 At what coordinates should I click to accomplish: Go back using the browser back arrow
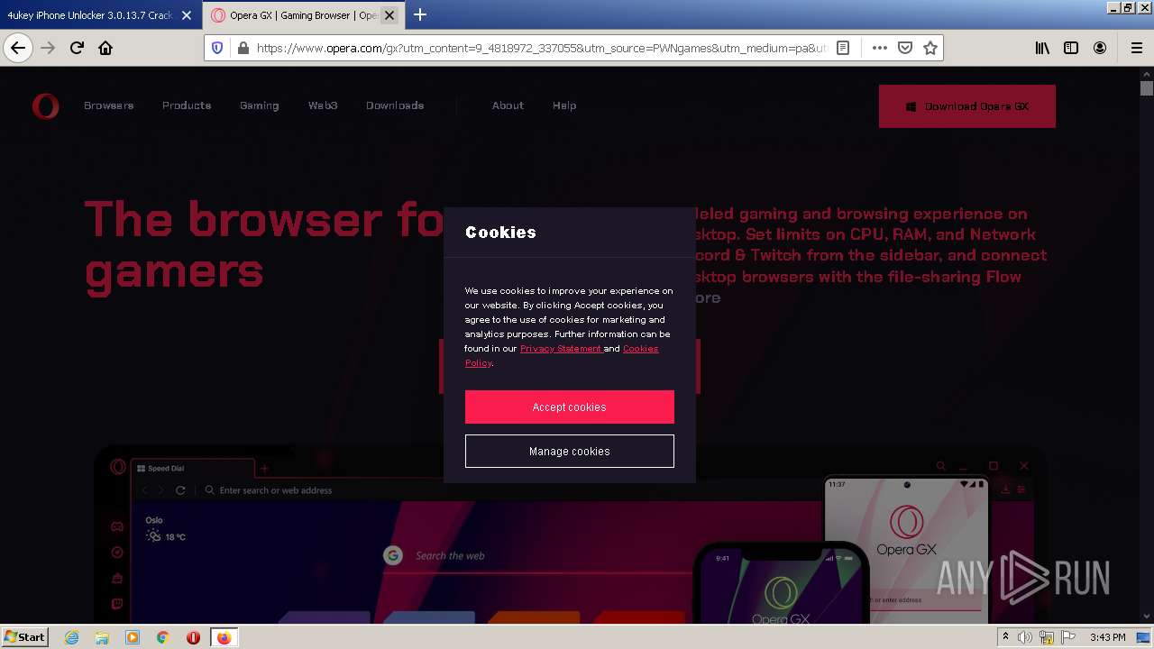coord(18,48)
